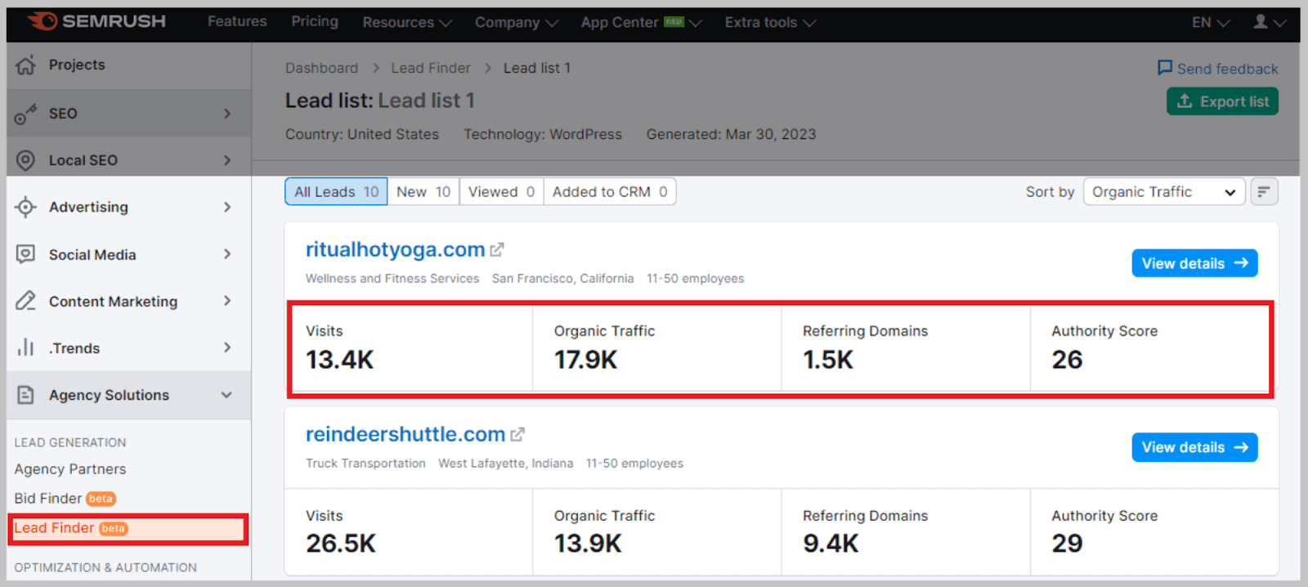Viewport: 1308px width, 587px height.
Task: Click the Send feedback chat icon
Action: coord(1165,68)
